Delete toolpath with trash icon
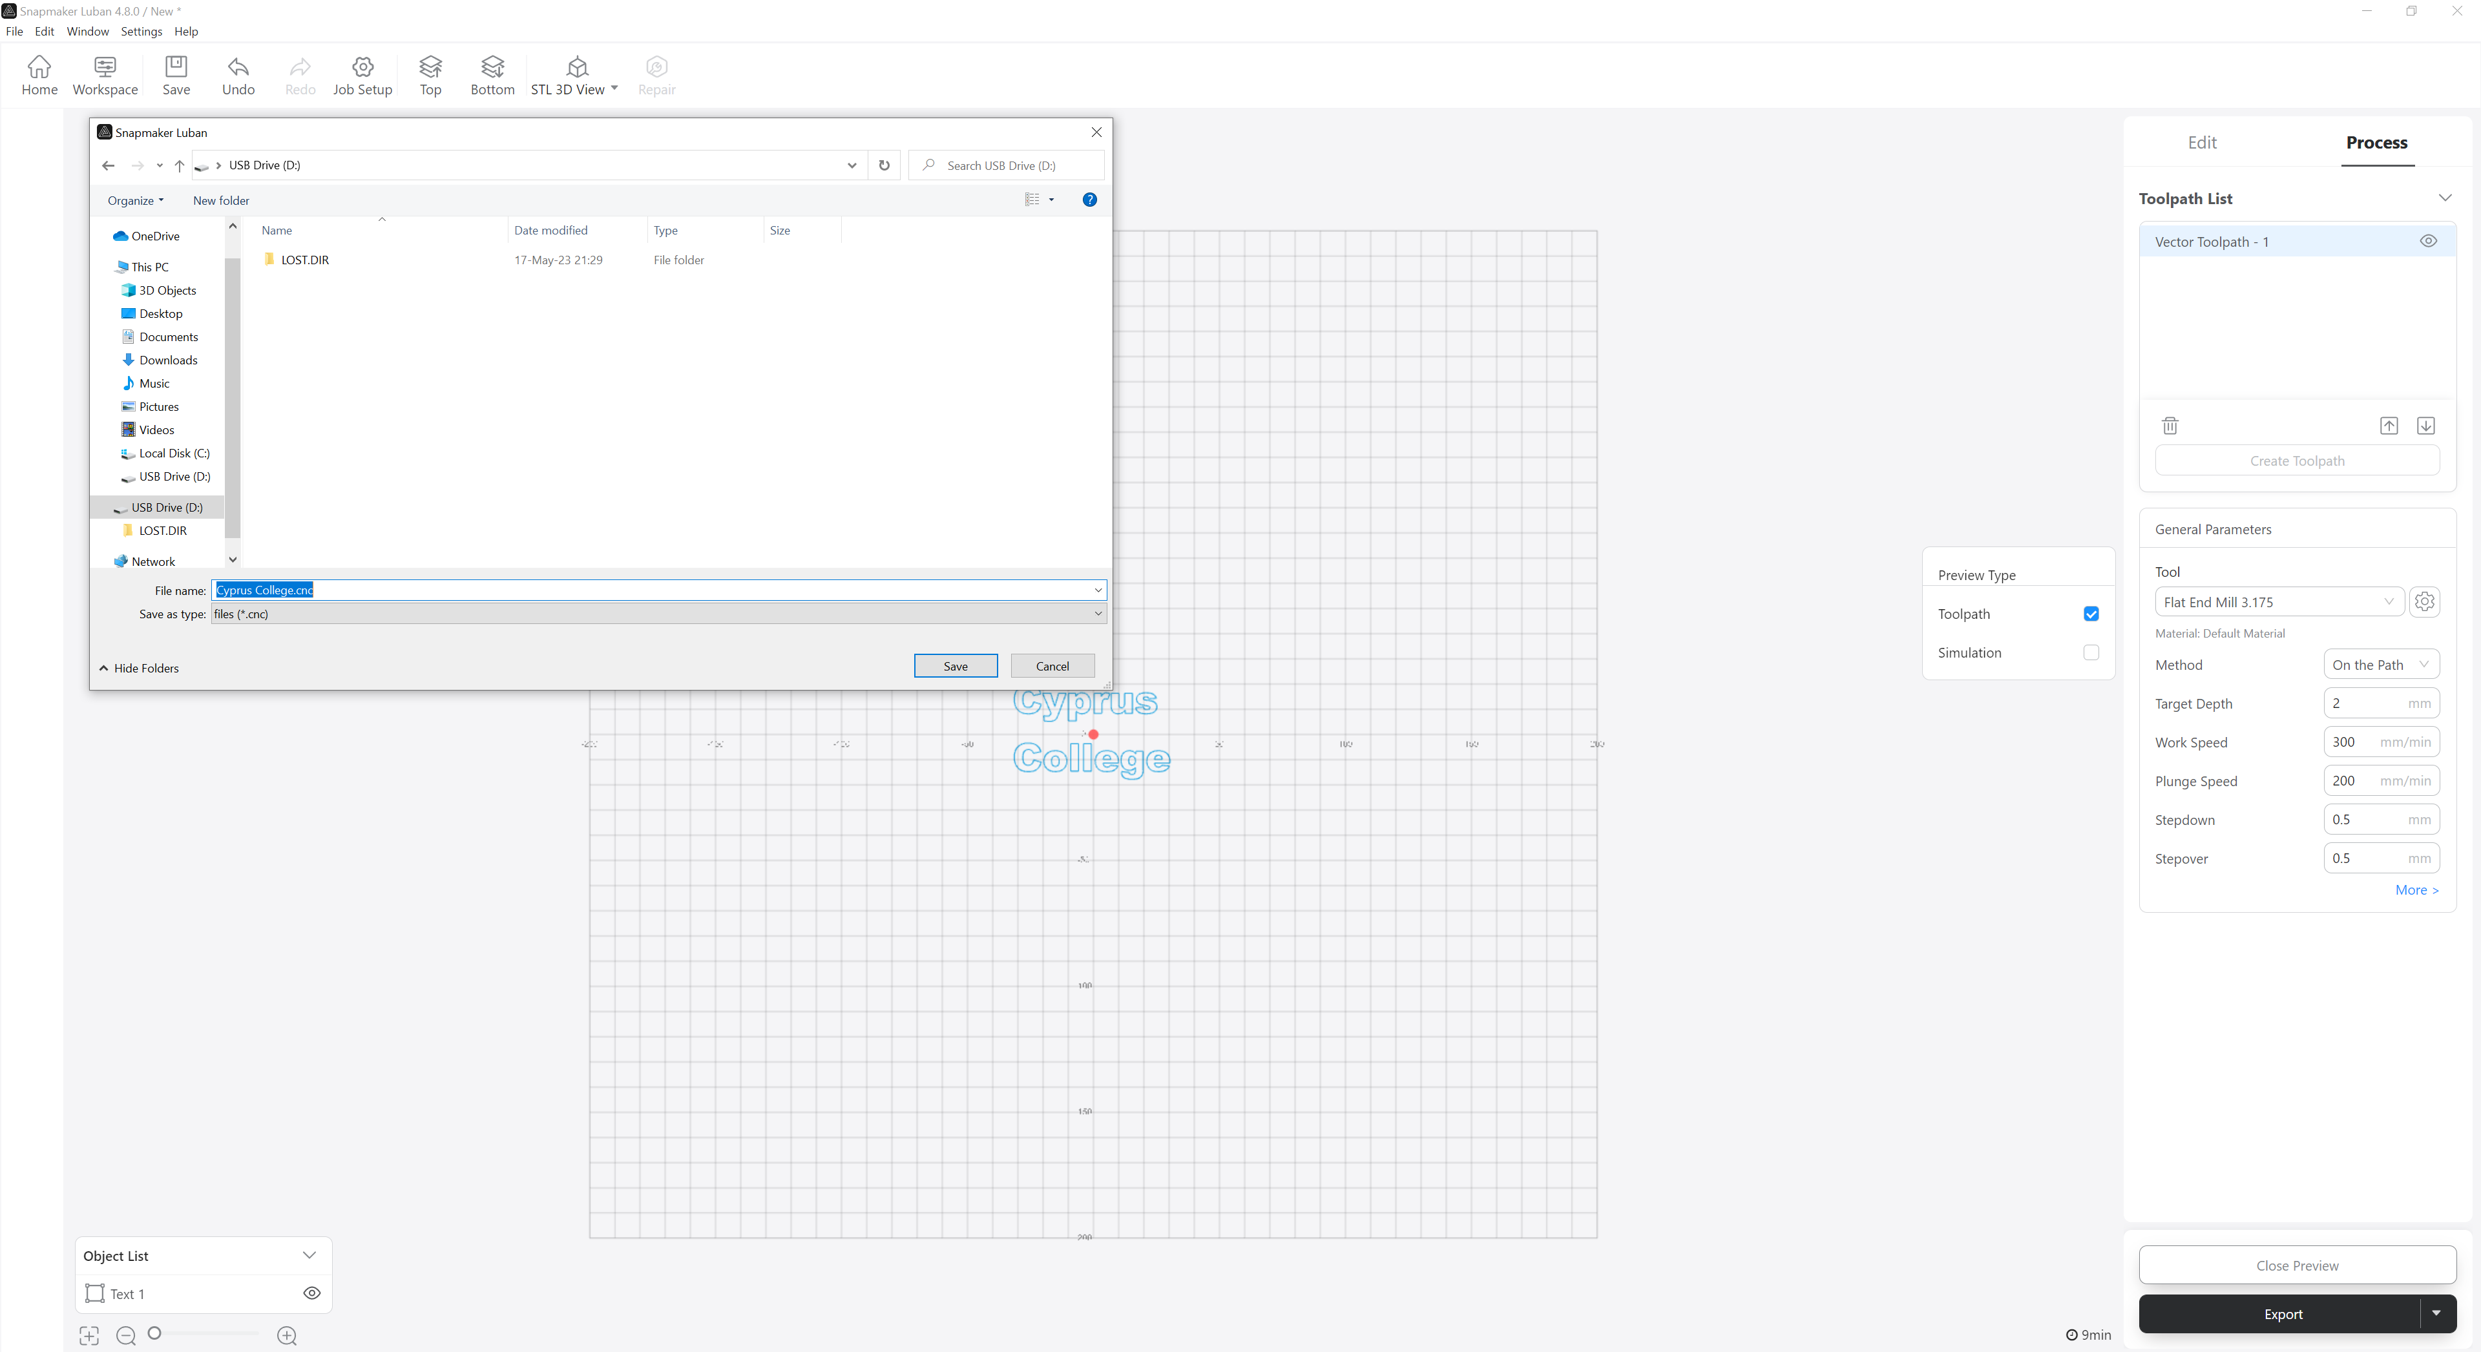This screenshot has width=2481, height=1352. (2170, 426)
